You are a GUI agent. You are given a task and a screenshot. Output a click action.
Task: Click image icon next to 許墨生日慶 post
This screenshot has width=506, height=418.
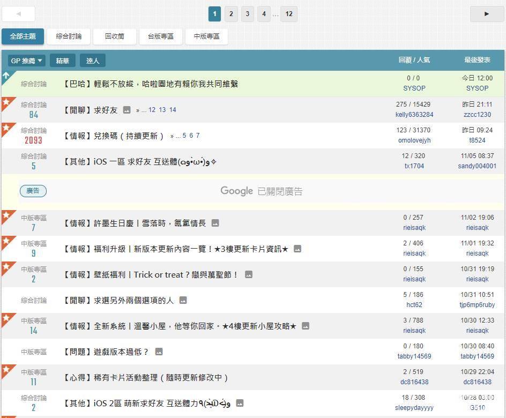point(215,223)
